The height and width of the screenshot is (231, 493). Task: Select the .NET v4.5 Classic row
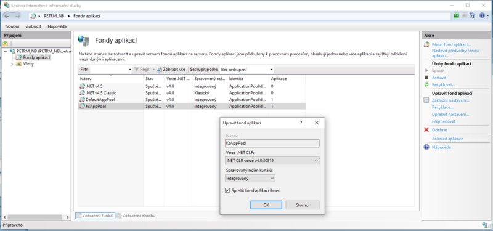pos(192,93)
